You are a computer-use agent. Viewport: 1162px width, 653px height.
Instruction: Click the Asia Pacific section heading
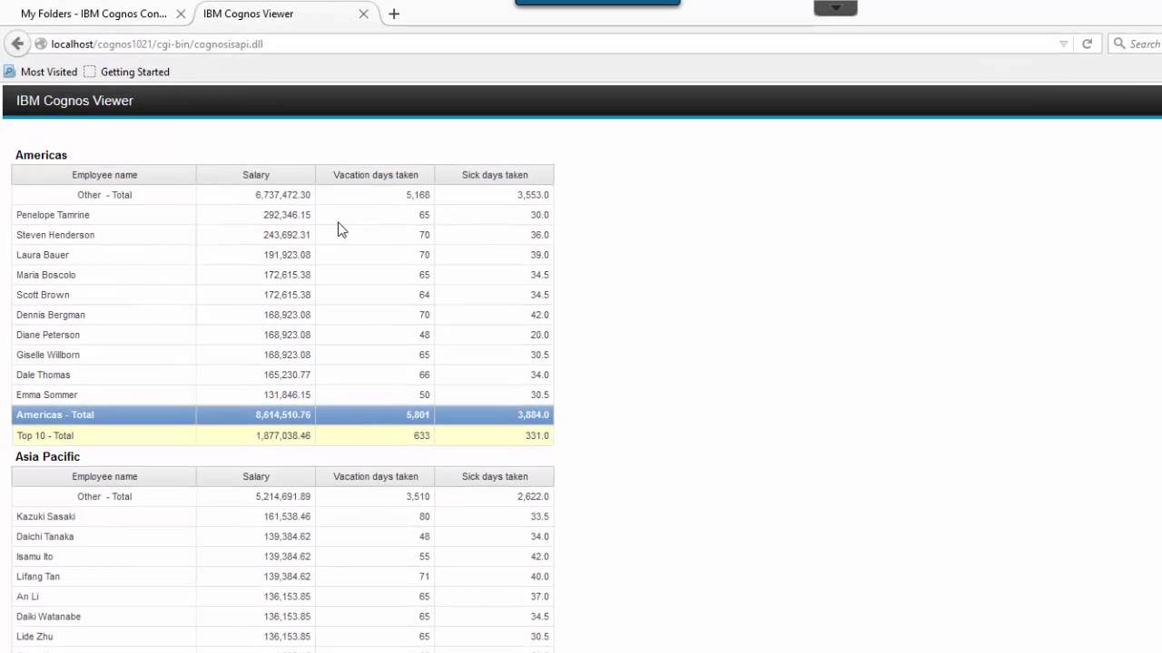click(47, 456)
